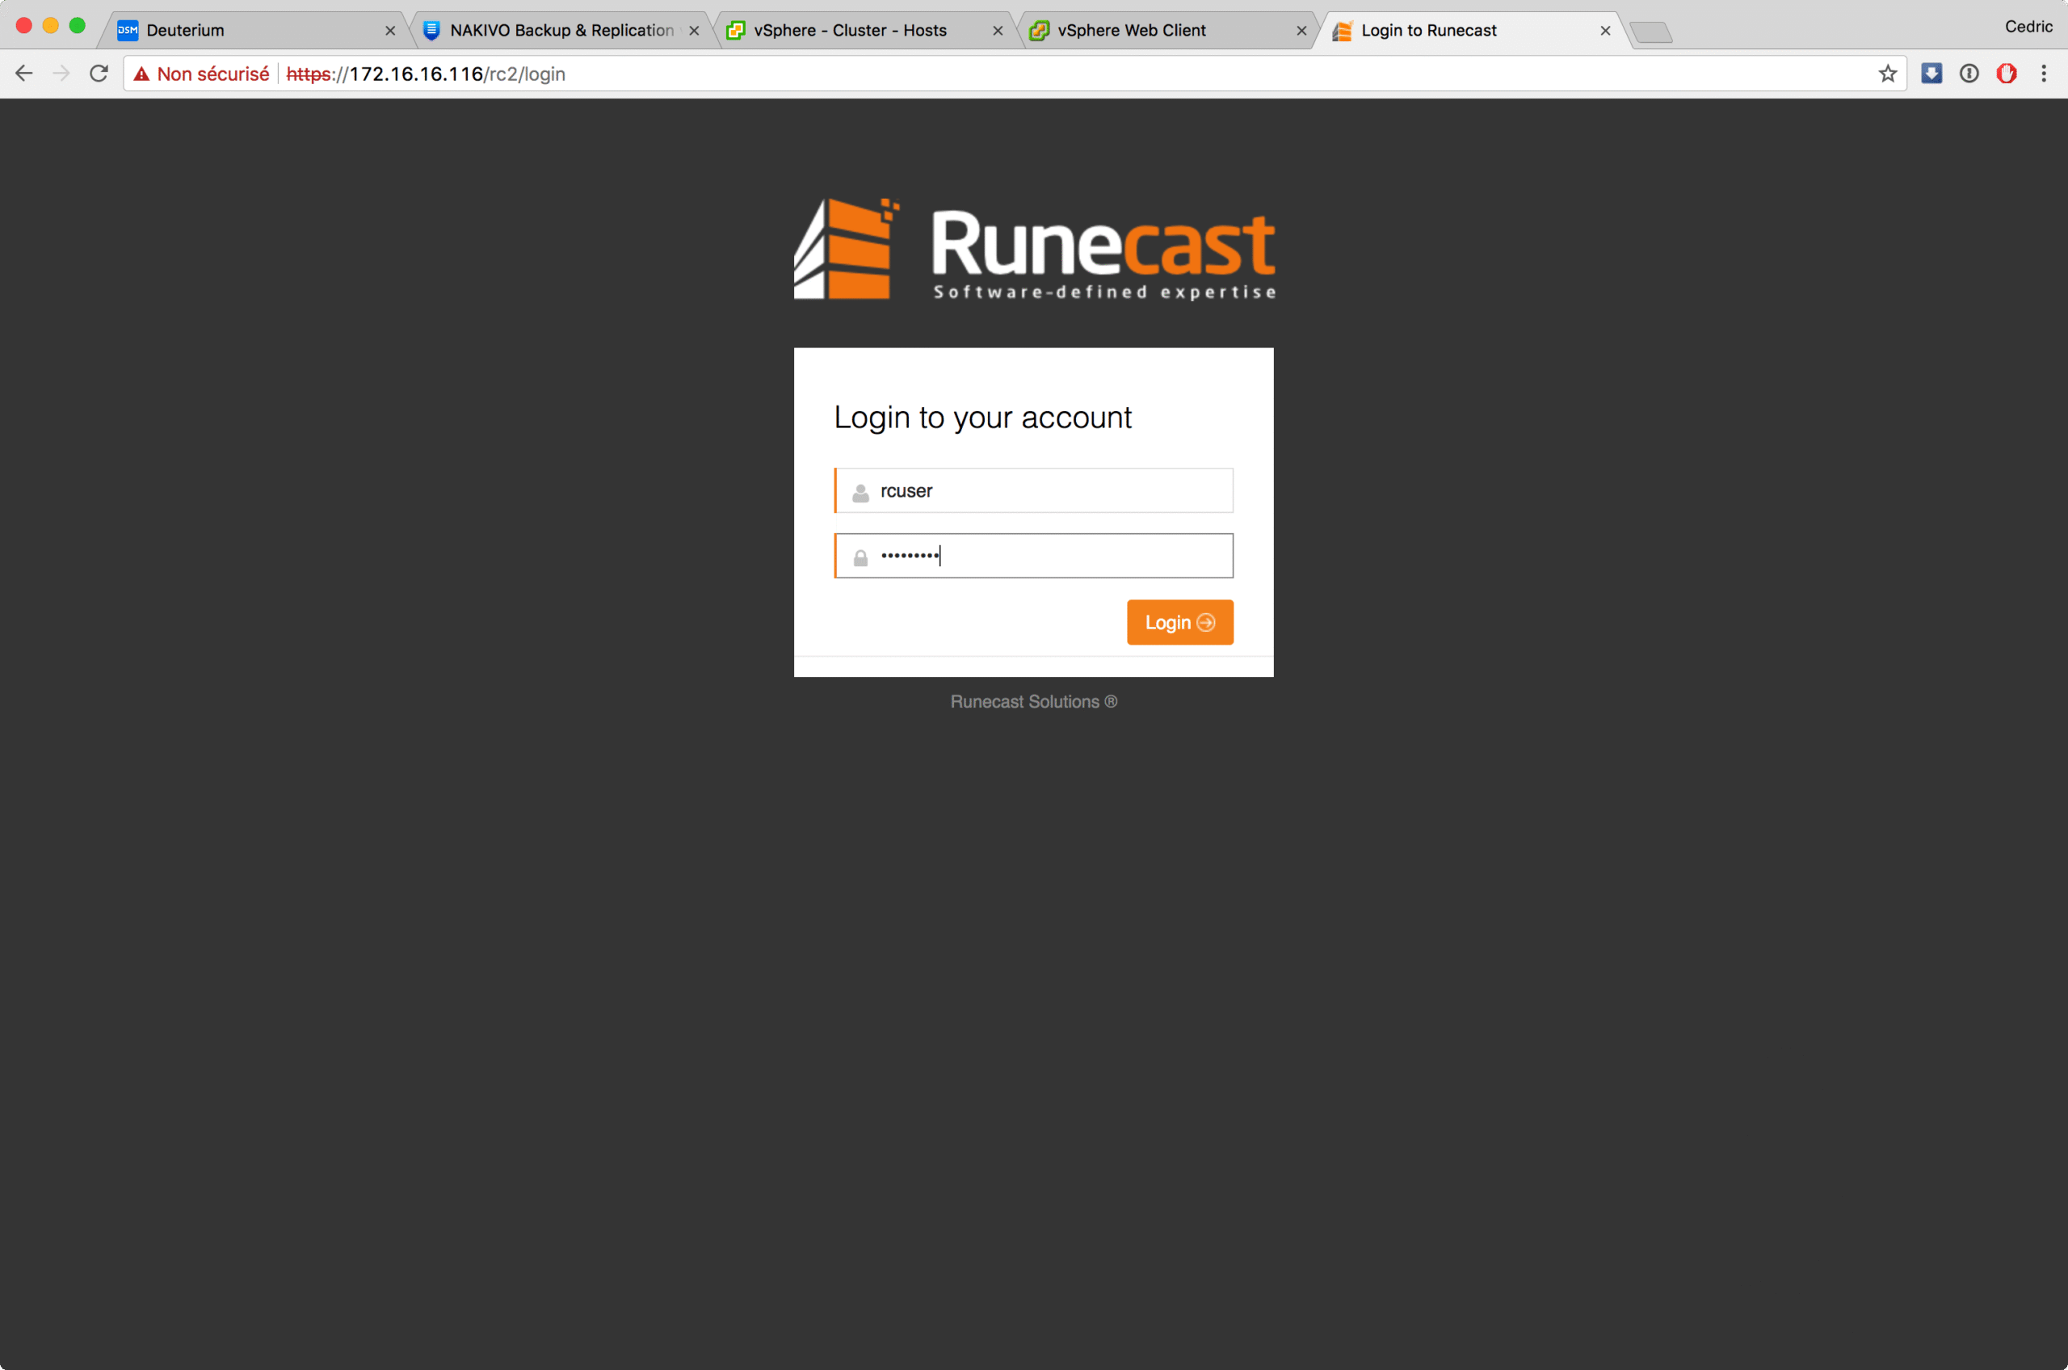The height and width of the screenshot is (1370, 2068).
Task: Click the Non sécurisé warning icon
Action: (x=141, y=74)
